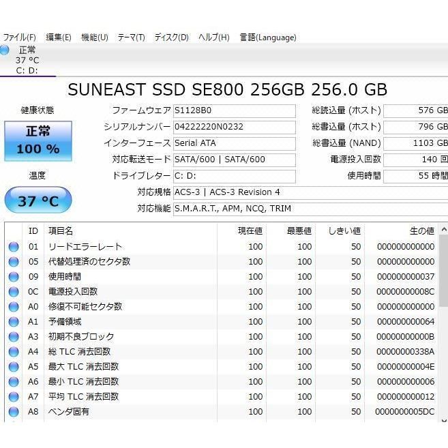Click the 生の値 column header
This screenshot has height=448, width=448.
click(401, 231)
